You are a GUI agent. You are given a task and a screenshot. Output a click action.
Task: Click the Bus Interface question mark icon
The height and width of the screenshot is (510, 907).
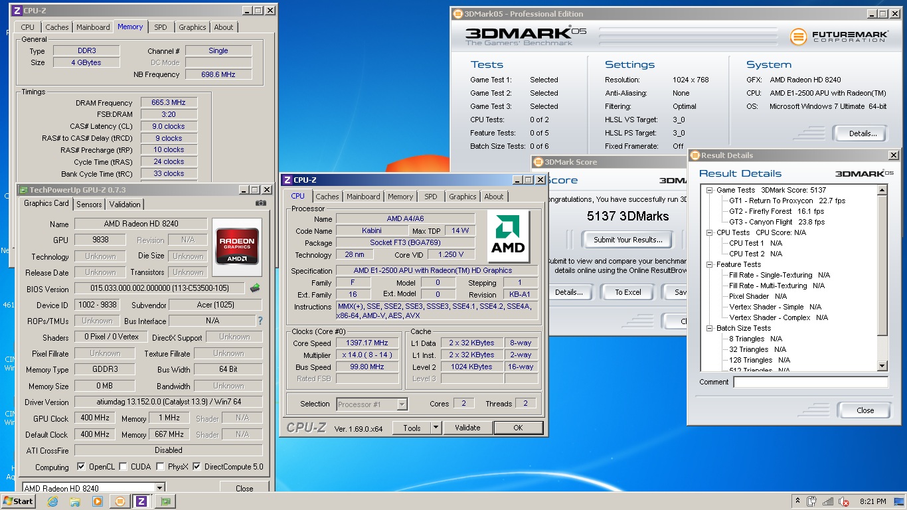[x=260, y=321]
